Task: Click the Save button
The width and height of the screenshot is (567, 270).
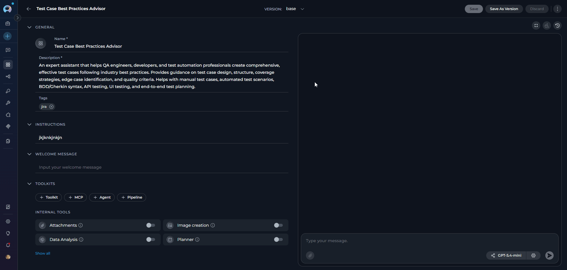Action: click(x=474, y=9)
